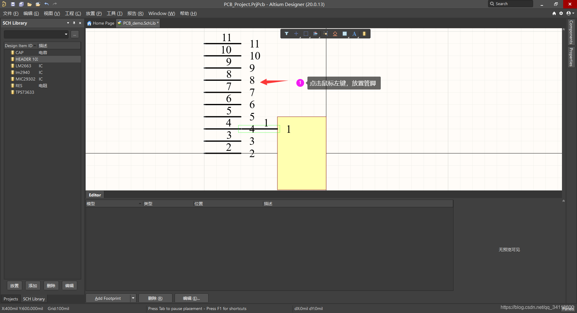Screen dimensions: 577x313
Task: Select the HEADER 10 component row
Action: coord(42,59)
